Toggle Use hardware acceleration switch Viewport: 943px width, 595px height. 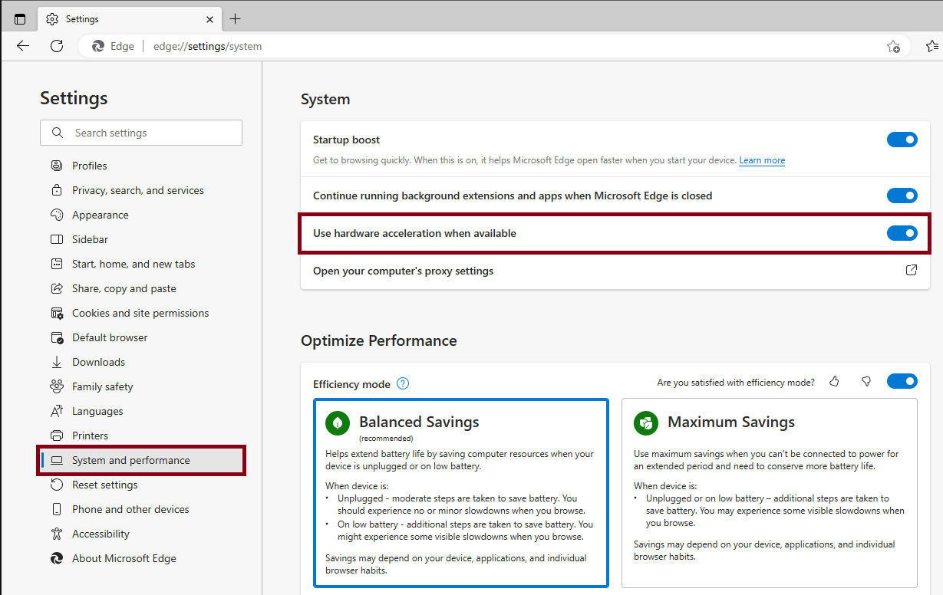tap(902, 233)
